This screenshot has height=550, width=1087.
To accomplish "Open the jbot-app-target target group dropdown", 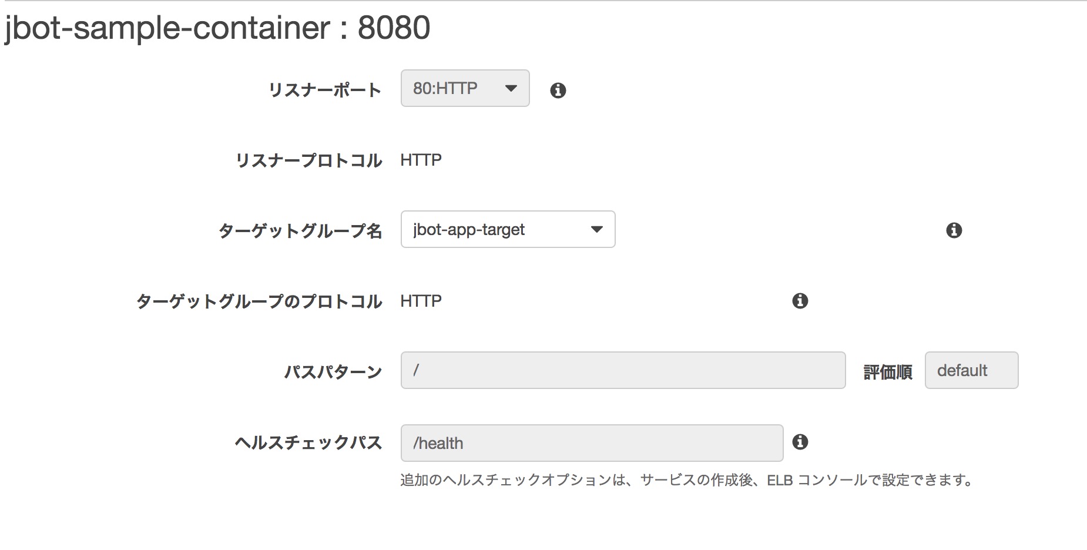I will [506, 230].
